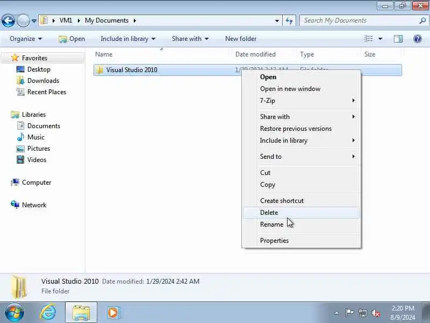Choose Rename from the context menu
The image size is (430, 323).
pos(301,224)
